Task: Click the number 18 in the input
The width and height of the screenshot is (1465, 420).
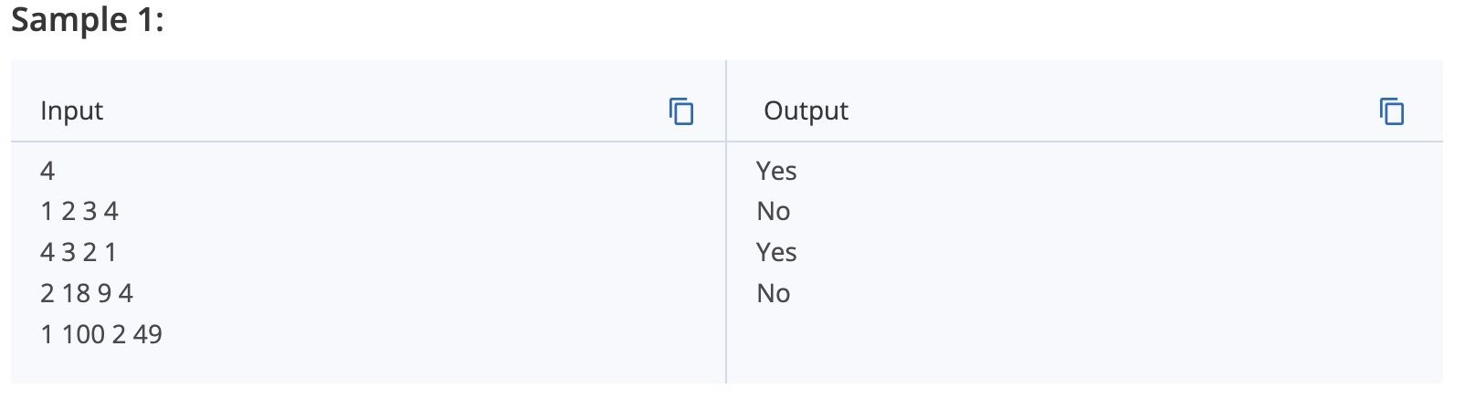Action: (x=76, y=294)
